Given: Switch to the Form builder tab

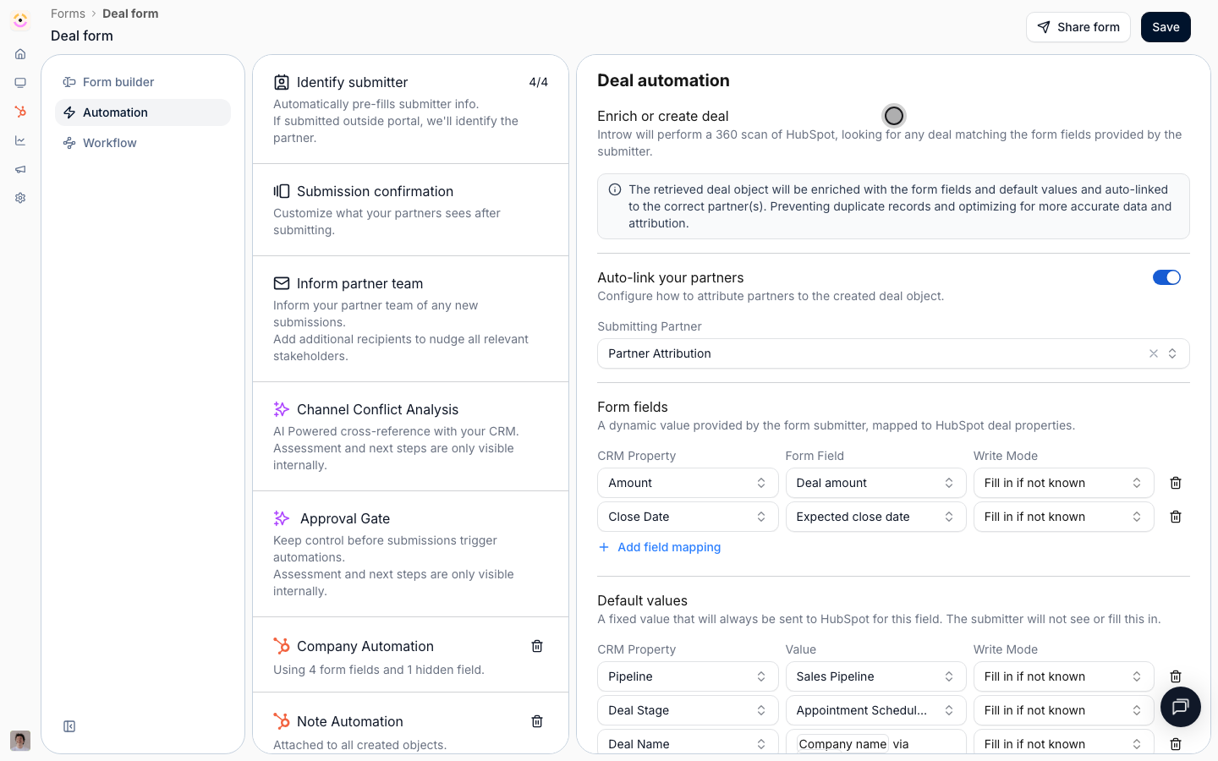Looking at the screenshot, I should pos(143,82).
